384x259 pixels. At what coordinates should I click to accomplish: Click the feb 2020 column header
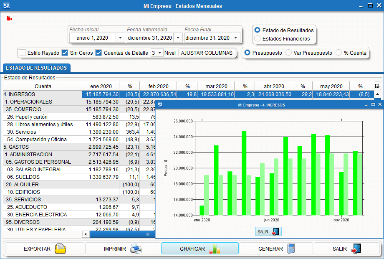158,86
